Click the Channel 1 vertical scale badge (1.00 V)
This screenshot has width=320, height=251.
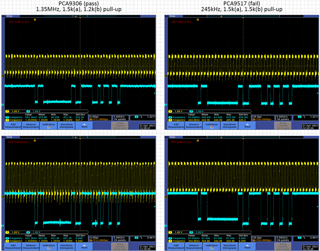pos(11,112)
